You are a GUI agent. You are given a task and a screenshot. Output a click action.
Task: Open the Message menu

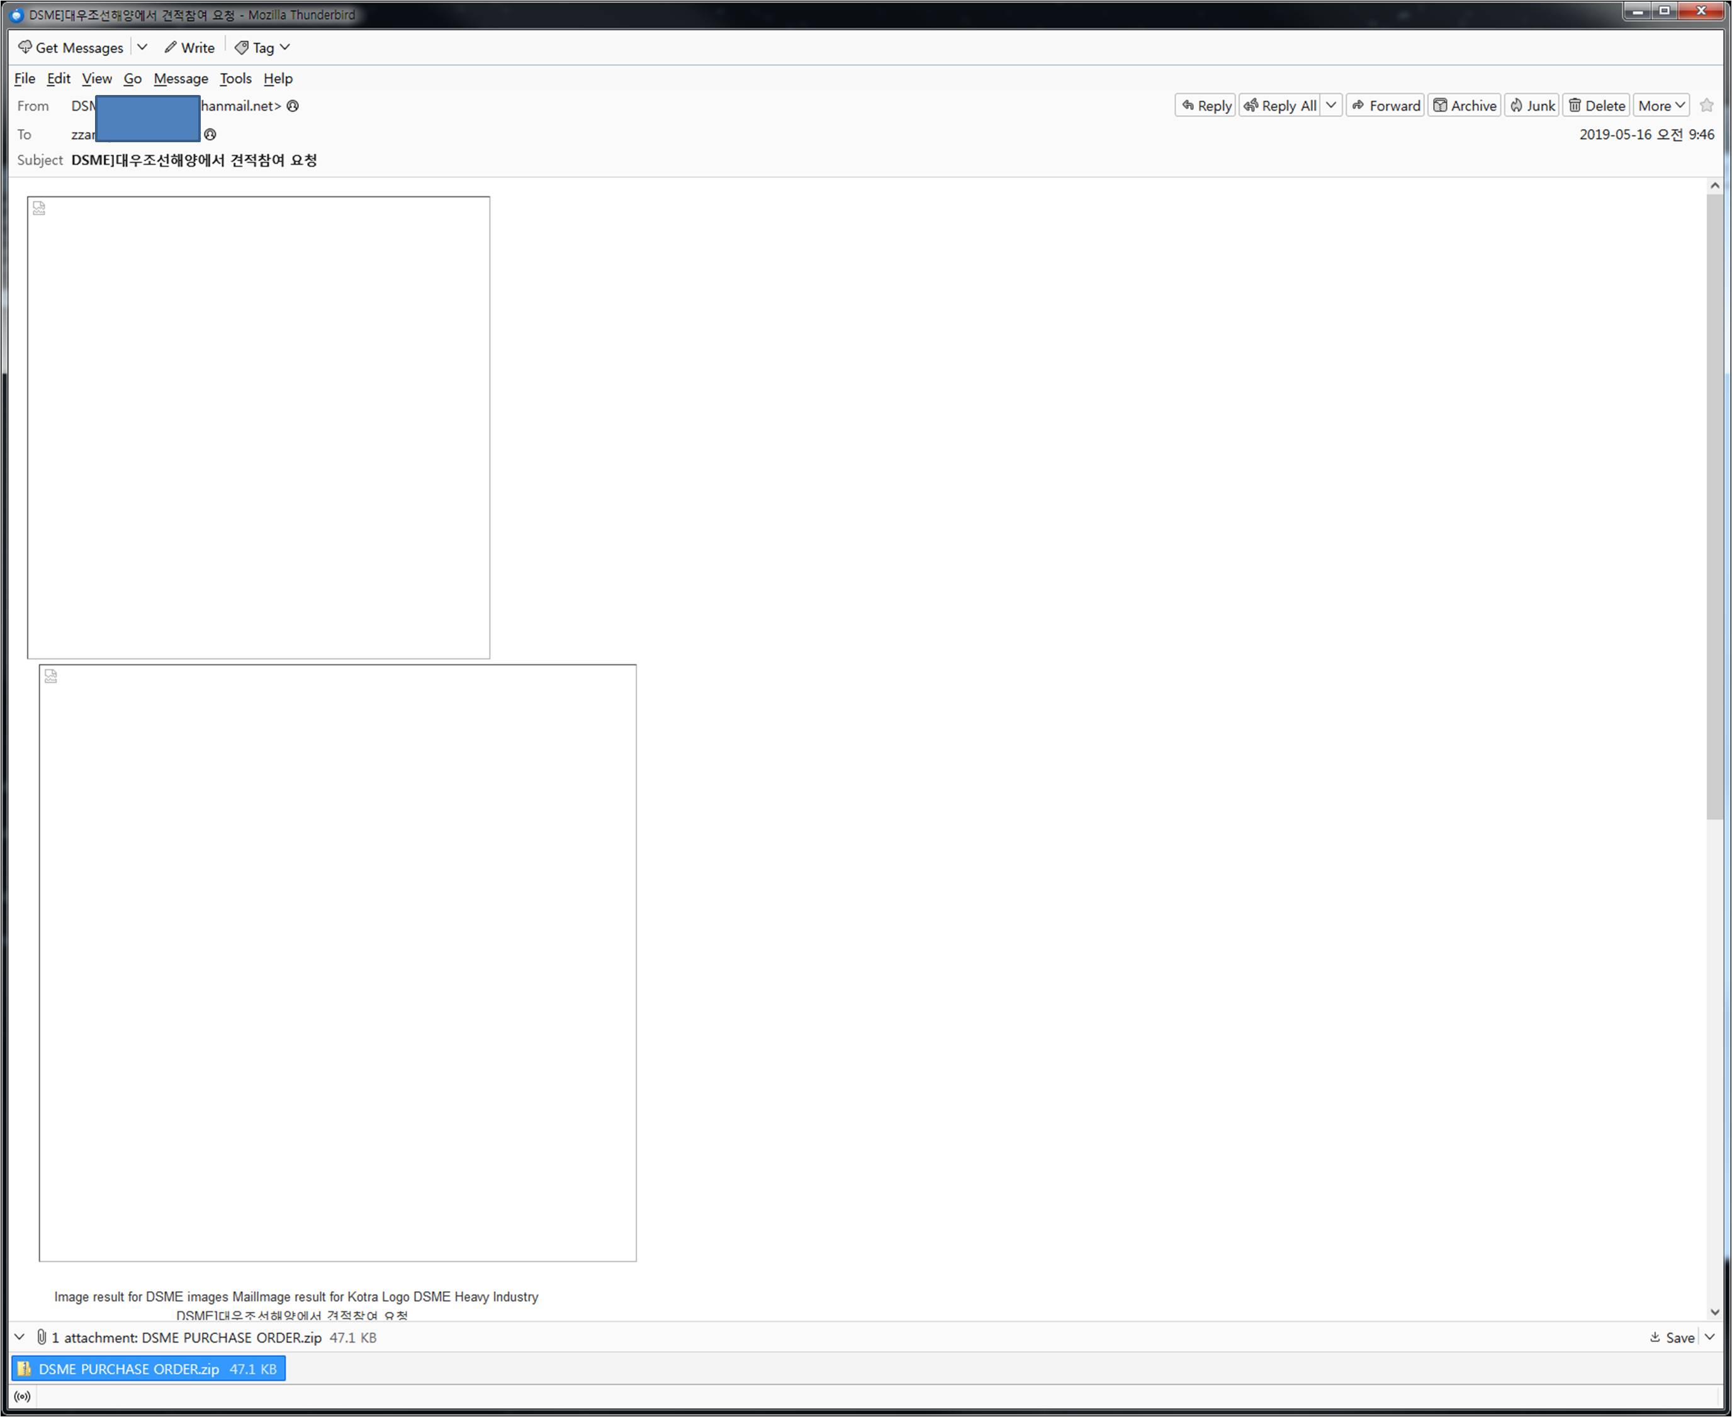point(181,79)
